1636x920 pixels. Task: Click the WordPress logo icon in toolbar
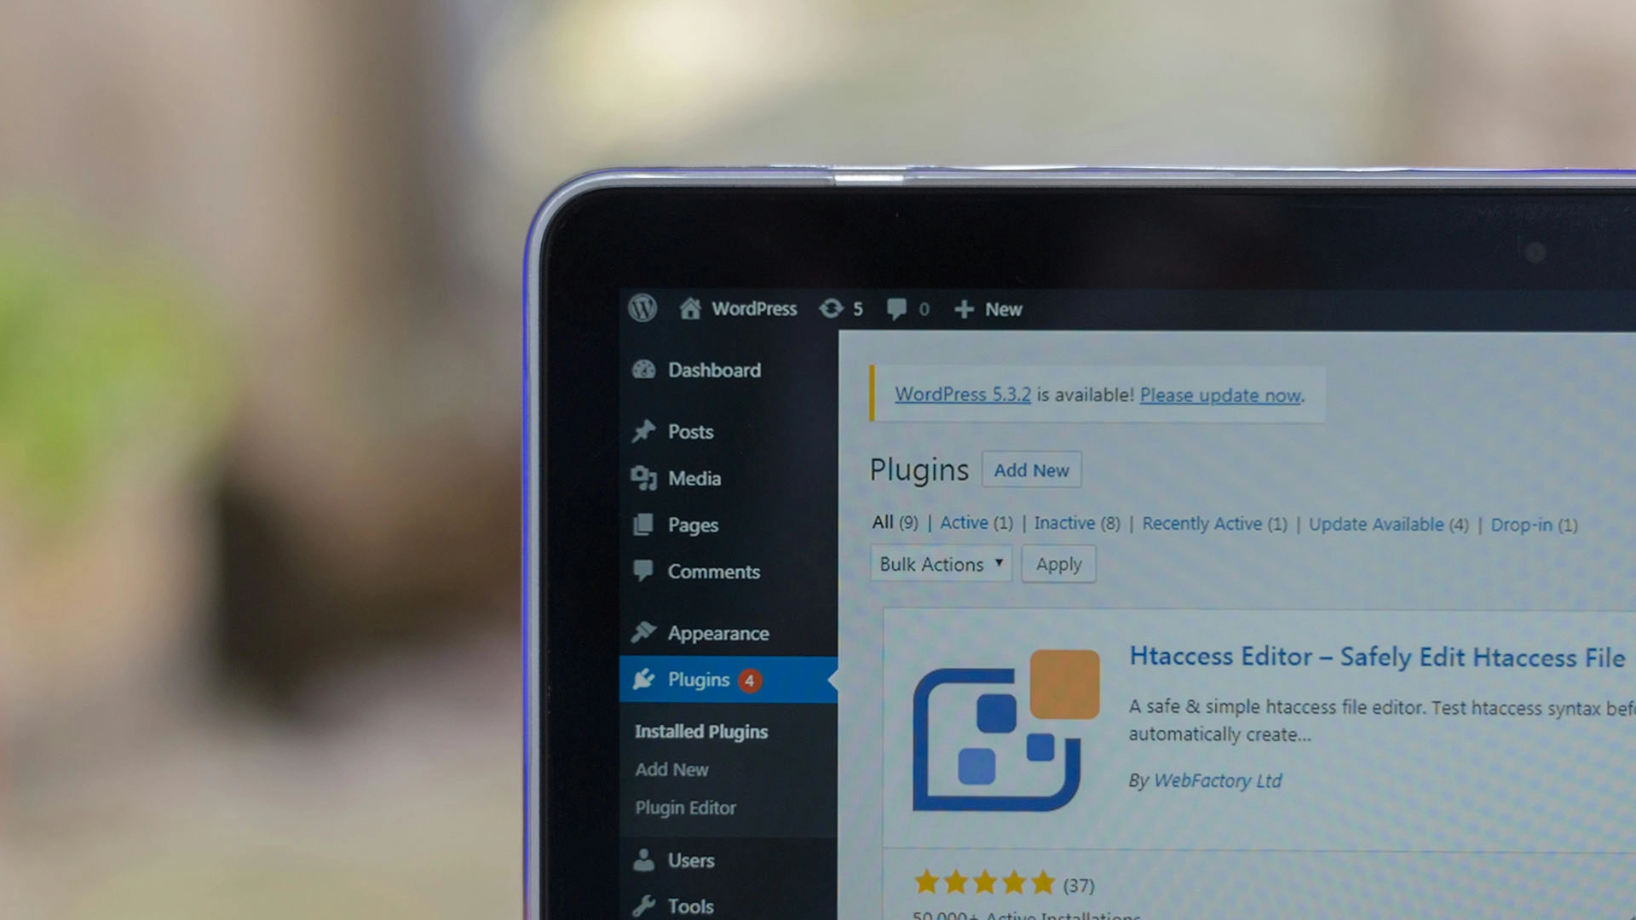[646, 309]
